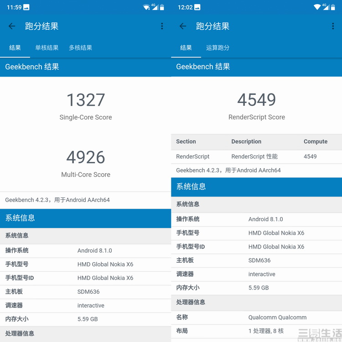342x342 pixels.
Task: Open overflow menu on right screen
Action: pyautogui.click(x=333, y=26)
